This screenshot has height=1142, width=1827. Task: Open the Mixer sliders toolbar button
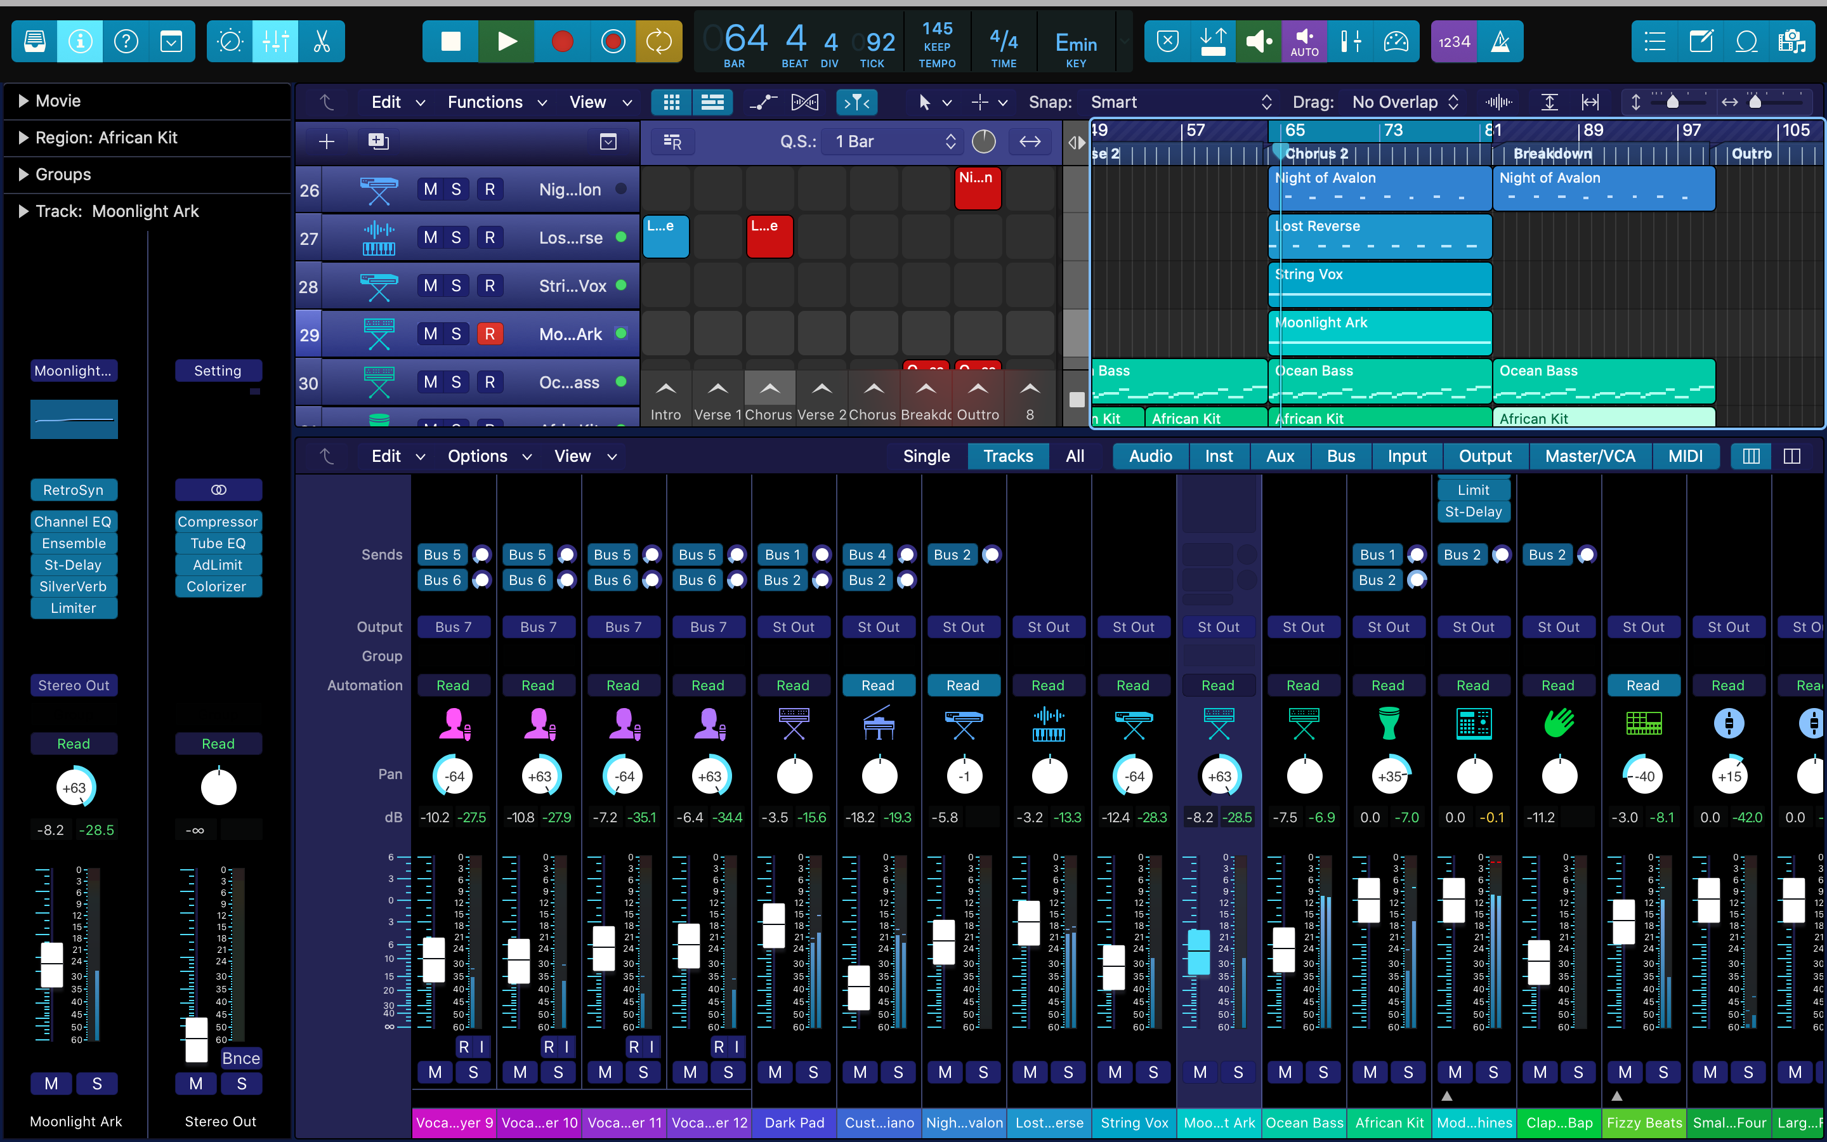tap(275, 41)
